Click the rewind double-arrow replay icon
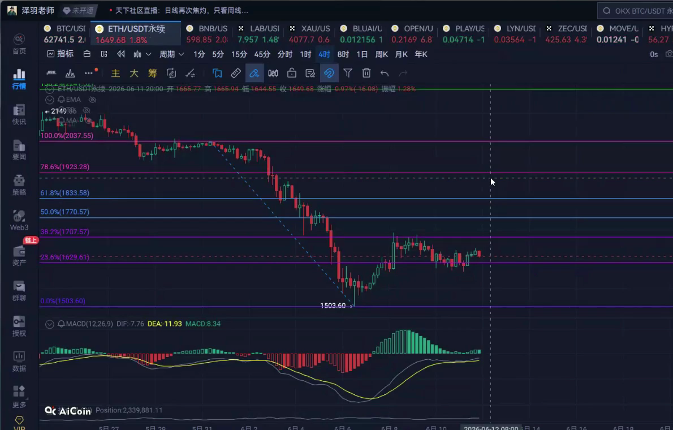Image resolution: width=673 pixels, height=430 pixels. tap(121, 54)
